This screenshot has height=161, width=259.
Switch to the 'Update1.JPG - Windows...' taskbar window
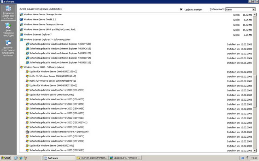point(125,158)
